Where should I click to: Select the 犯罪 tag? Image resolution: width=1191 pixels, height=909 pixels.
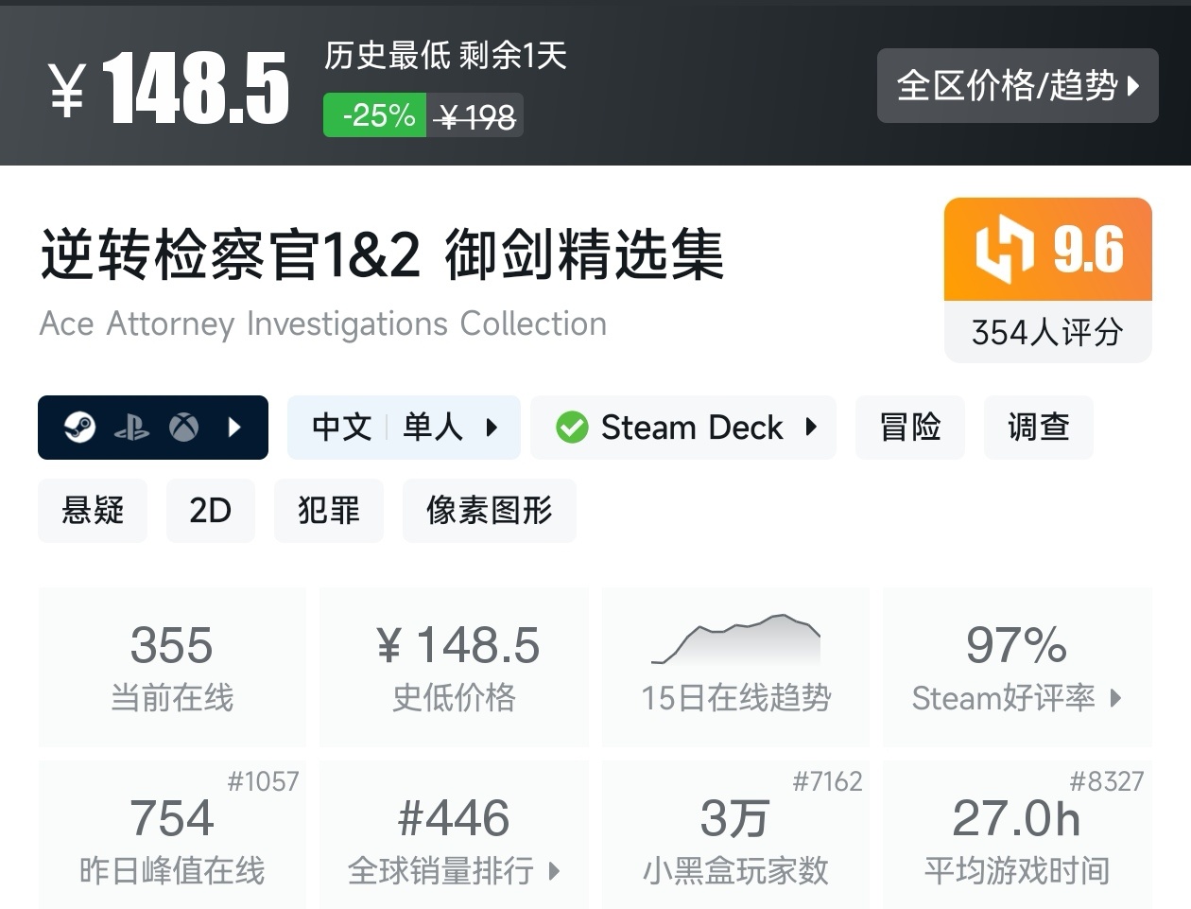(x=329, y=511)
